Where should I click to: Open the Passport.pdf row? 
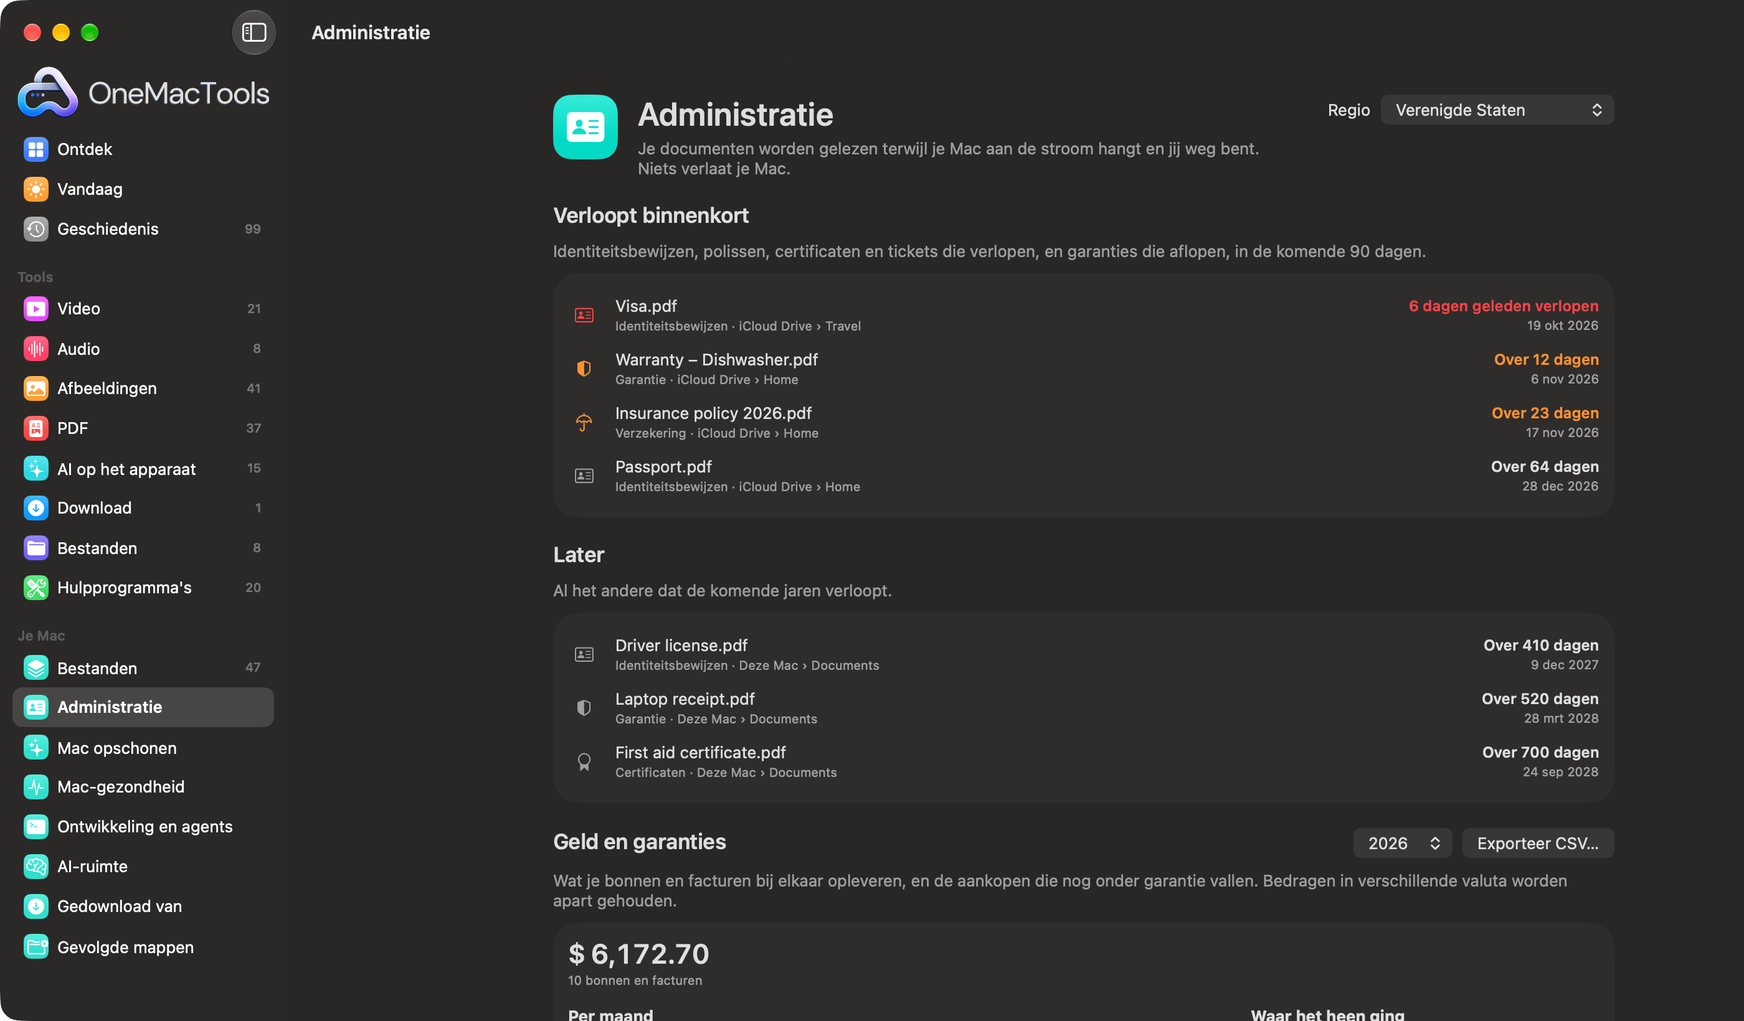(1083, 476)
